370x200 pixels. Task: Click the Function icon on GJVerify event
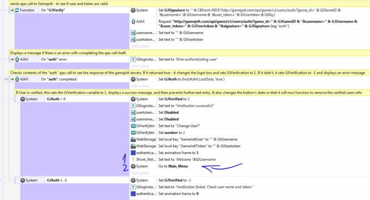click(17, 10)
